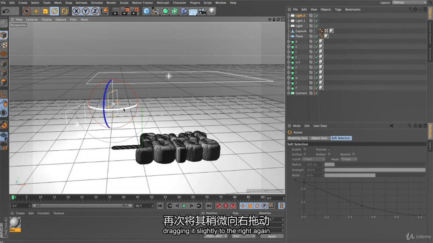The height and width of the screenshot is (243, 433).
Task: Open the Falloff Linear dropdown
Action: tap(314, 159)
